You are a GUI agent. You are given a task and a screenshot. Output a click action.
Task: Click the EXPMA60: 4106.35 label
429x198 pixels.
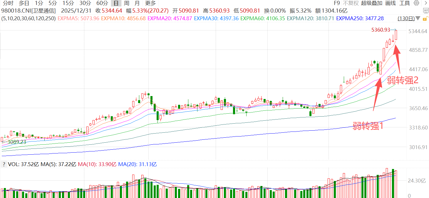(x=263, y=18)
